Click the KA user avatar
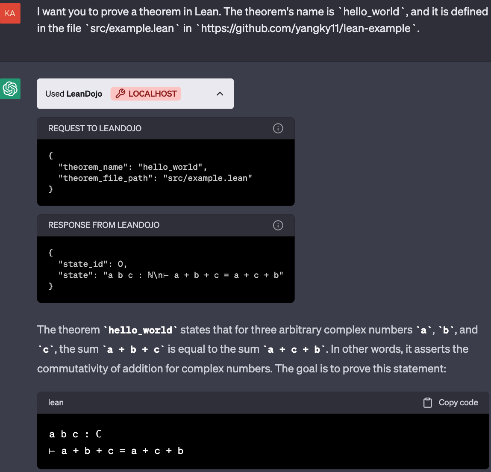The image size is (491, 472). pos(10,13)
